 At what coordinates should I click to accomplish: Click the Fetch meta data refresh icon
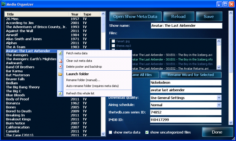[x=60, y=53]
